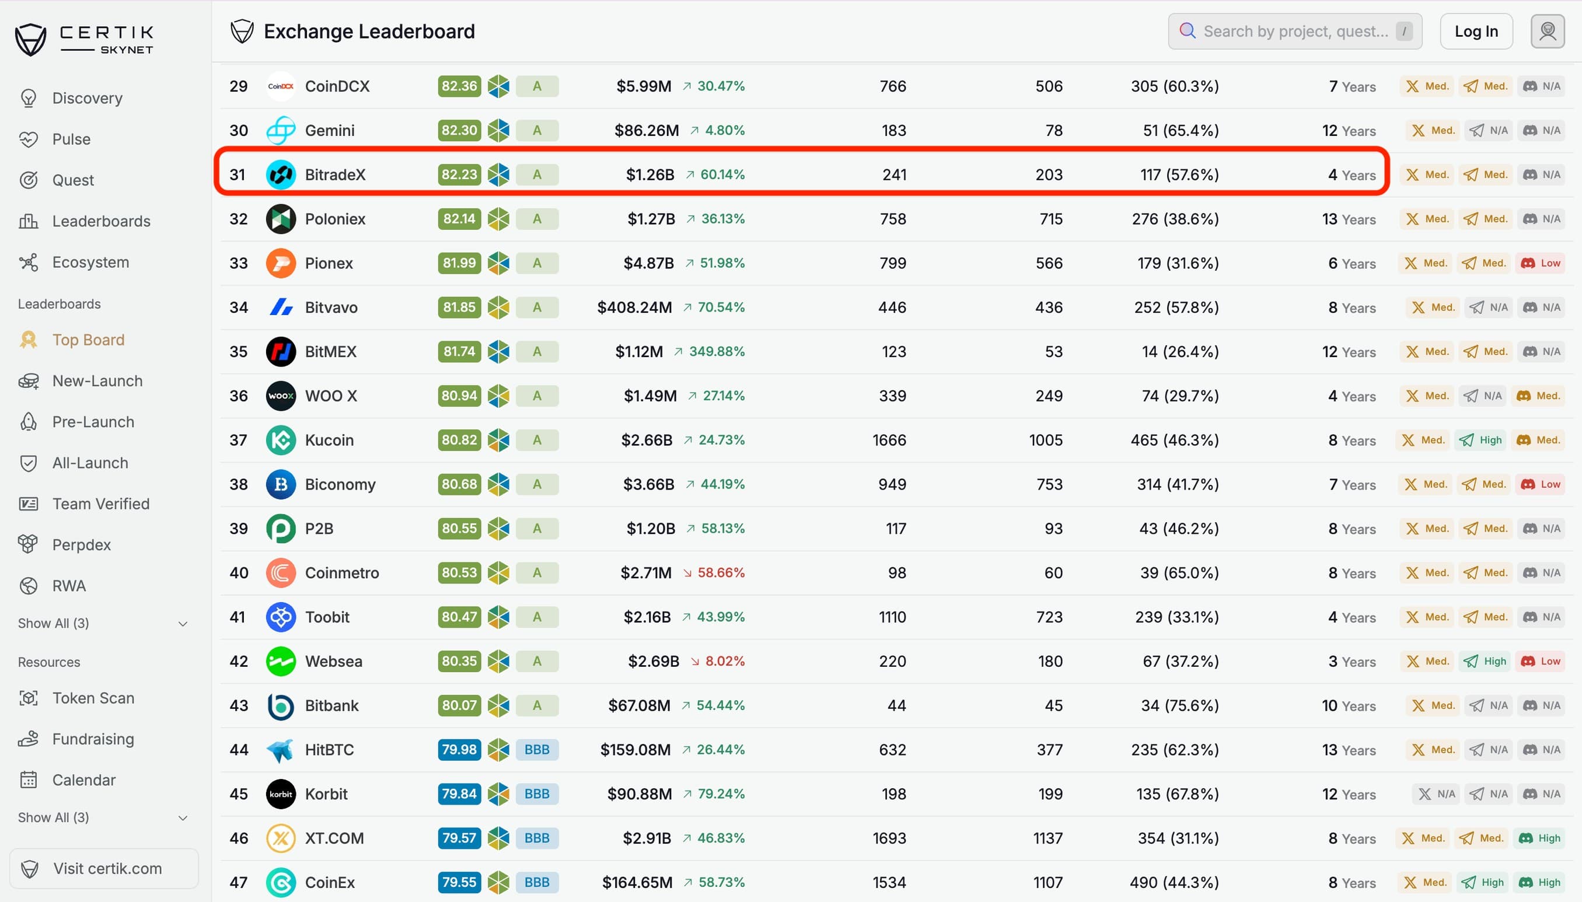Open the Discovery sidebar icon
Image resolution: width=1582 pixels, height=902 pixels.
[x=29, y=98]
